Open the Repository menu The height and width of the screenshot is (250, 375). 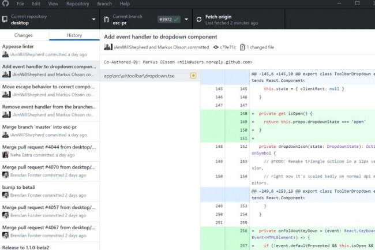click(78, 3)
